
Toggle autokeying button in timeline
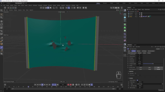tap(71, 85)
